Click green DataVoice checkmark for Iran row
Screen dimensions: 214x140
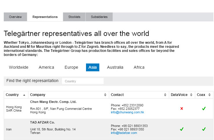(182, 129)
